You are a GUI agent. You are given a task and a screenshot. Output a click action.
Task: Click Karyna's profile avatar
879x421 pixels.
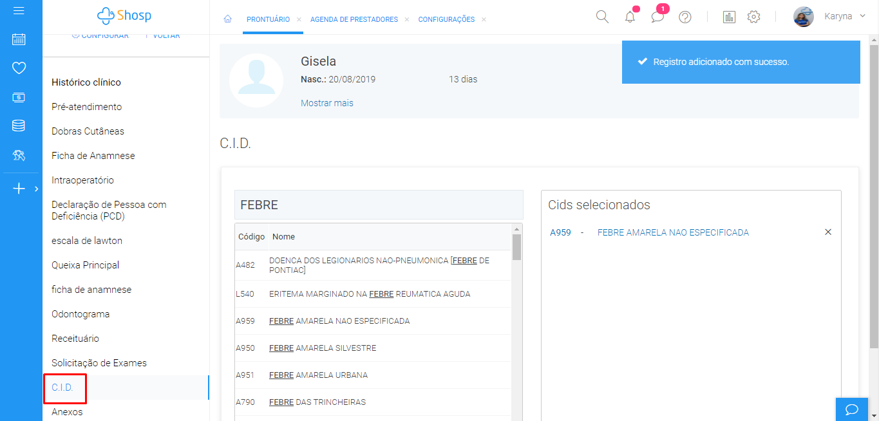point(804,17)
